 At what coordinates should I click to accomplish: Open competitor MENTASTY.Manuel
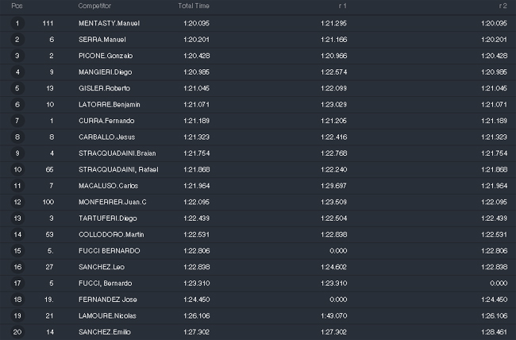[109, 23]
